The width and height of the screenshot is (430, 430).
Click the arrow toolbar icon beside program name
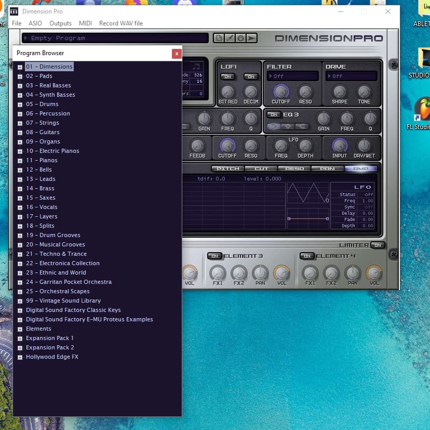point(251,38)
